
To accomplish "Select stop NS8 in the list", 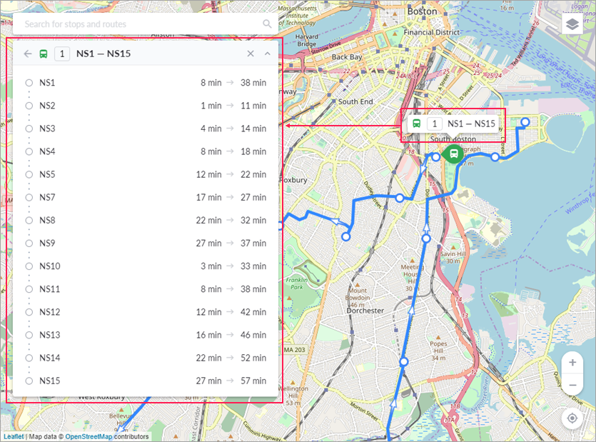I will (146, 220).
